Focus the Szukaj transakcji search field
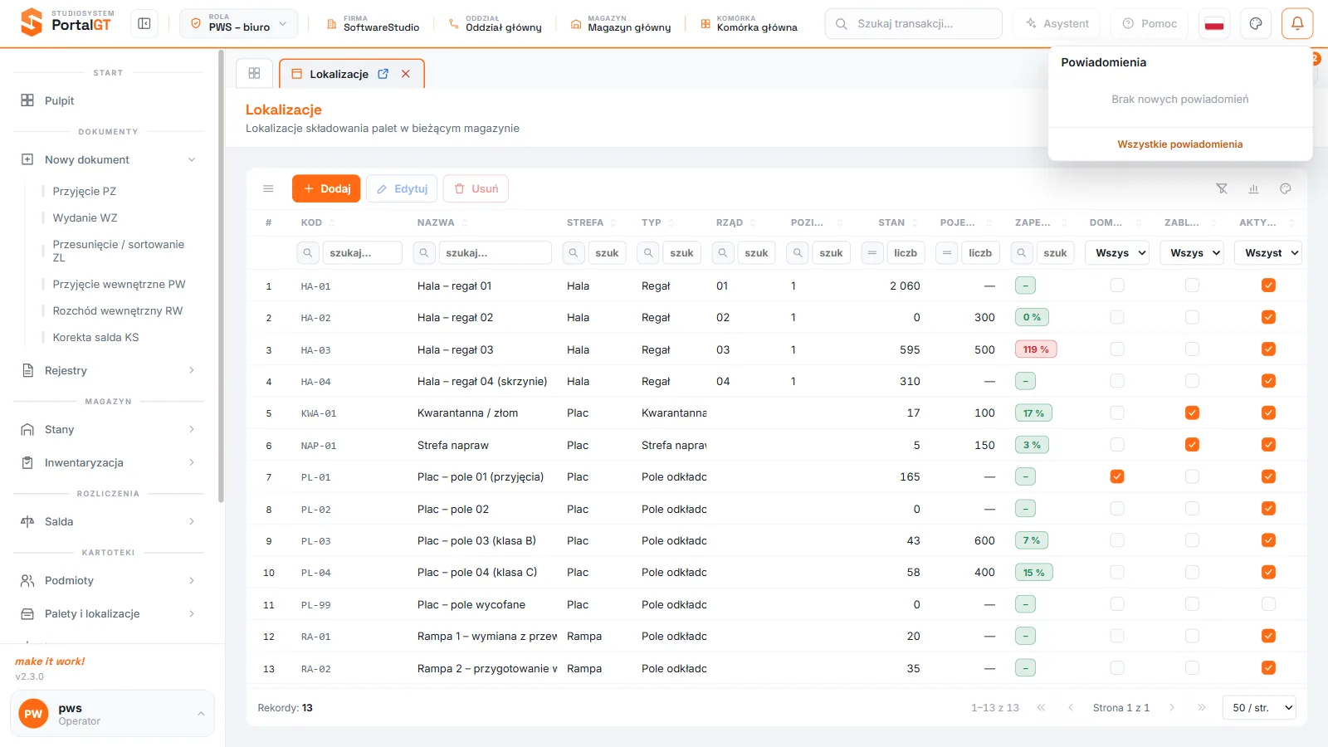 (x=913, y=23)
